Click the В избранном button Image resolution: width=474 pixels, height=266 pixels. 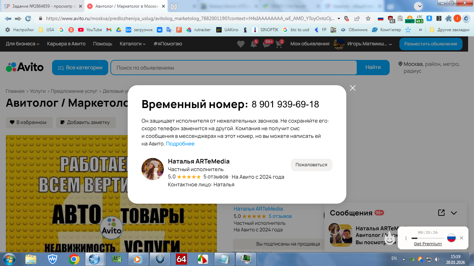tap(29, 122)
